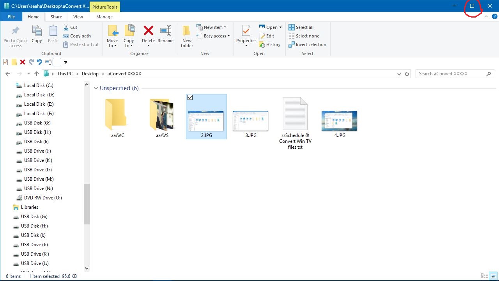Click Select none in the ribbon
This screenshot has width=499, height=281.
pos(304,36)
